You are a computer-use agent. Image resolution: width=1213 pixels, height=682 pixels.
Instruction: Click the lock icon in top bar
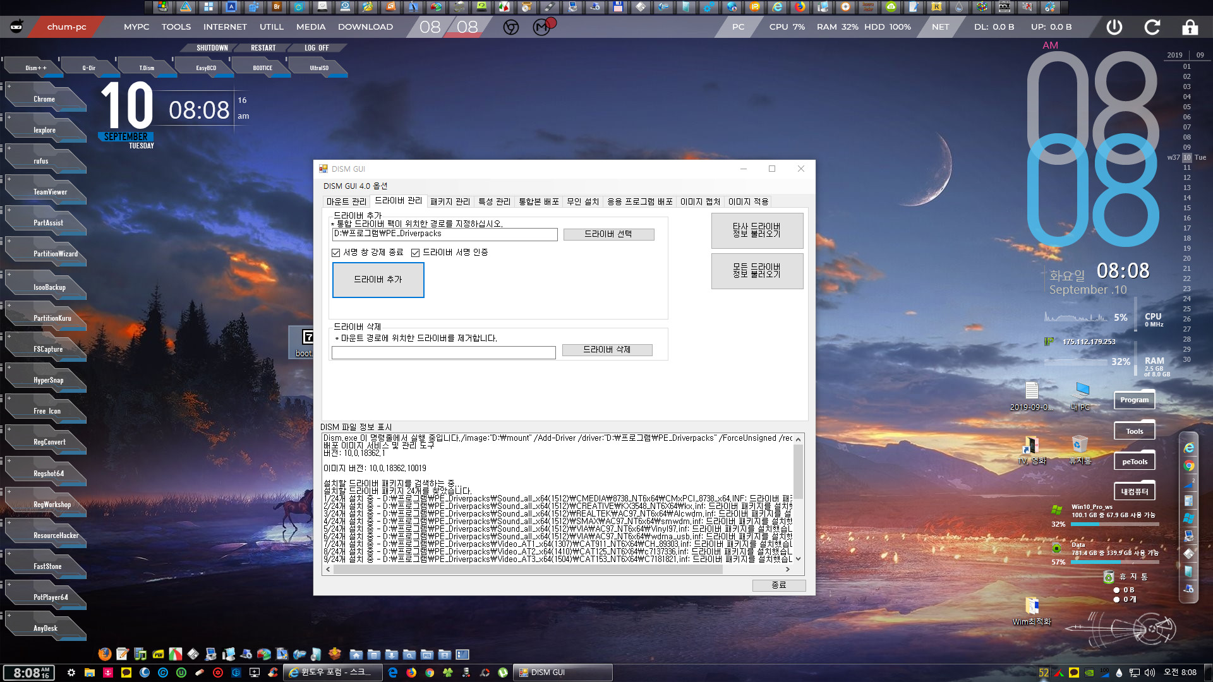[1190, 27]
